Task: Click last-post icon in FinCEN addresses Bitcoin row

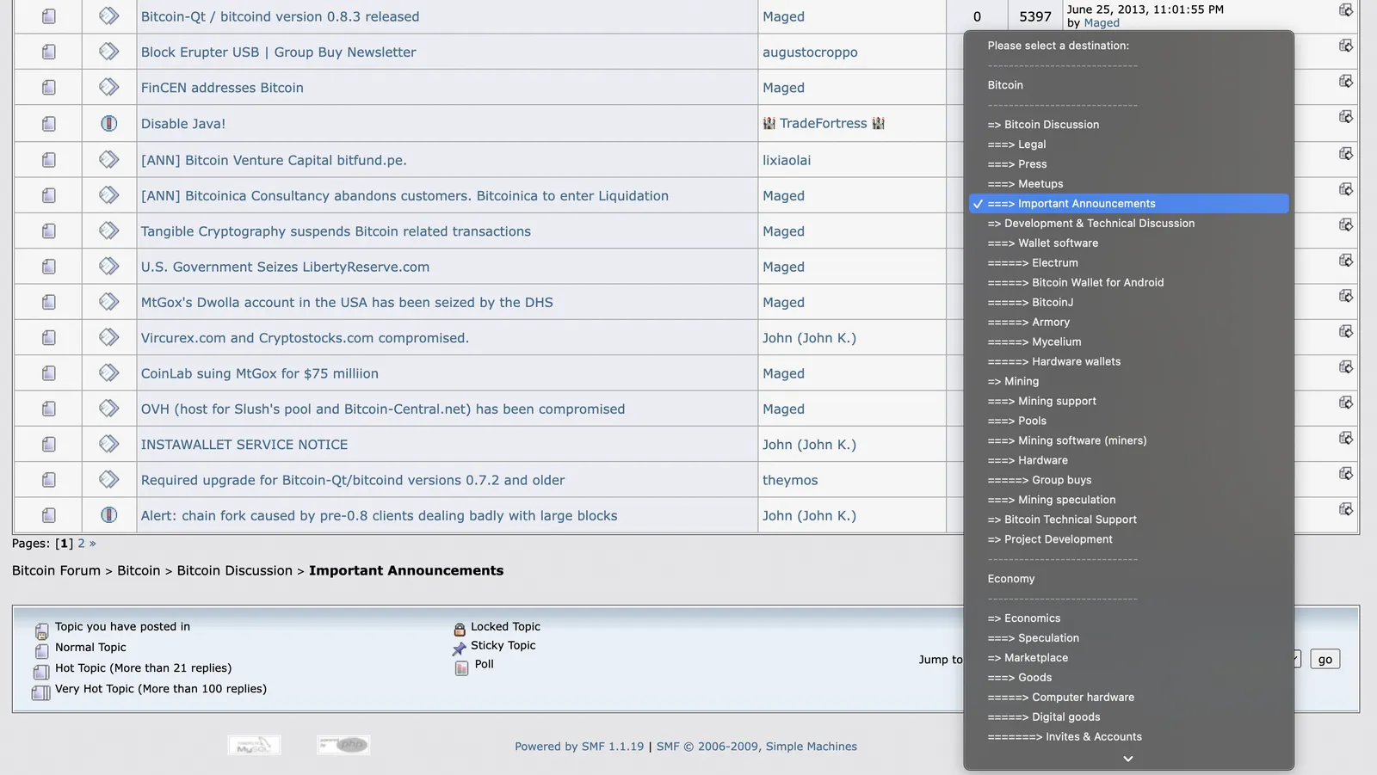Action: (1345, 81)
